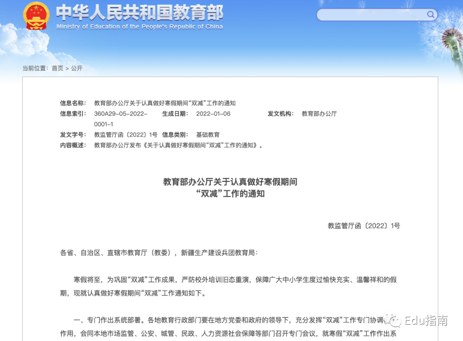This screenshot has height=341, width=463.
Task: Click the centered bold notice heading
Action: [230, 188]
